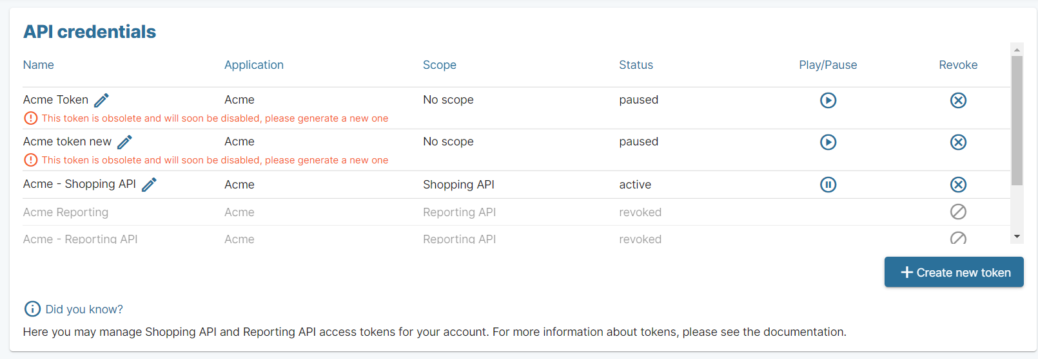The height and width of the screenshot is (359, 1038).
Task: Edit the Acme Token name with pencil icon
Action: [x=101, y=100]
